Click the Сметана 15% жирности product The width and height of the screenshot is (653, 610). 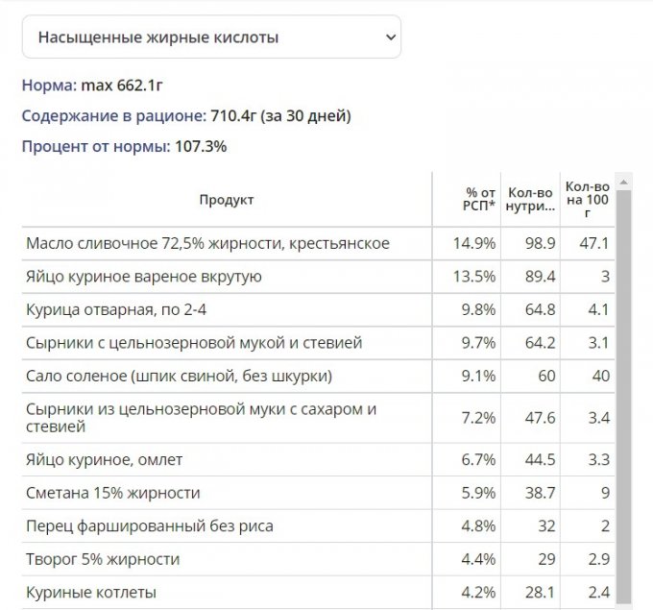113,493
